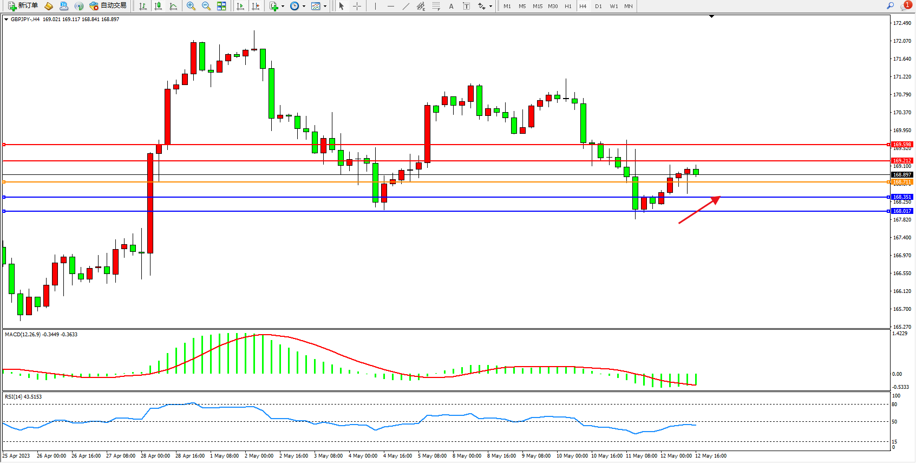Open the search magnifier at top right
The width and height of the screenshot is (916, 463).
(890, 6)
